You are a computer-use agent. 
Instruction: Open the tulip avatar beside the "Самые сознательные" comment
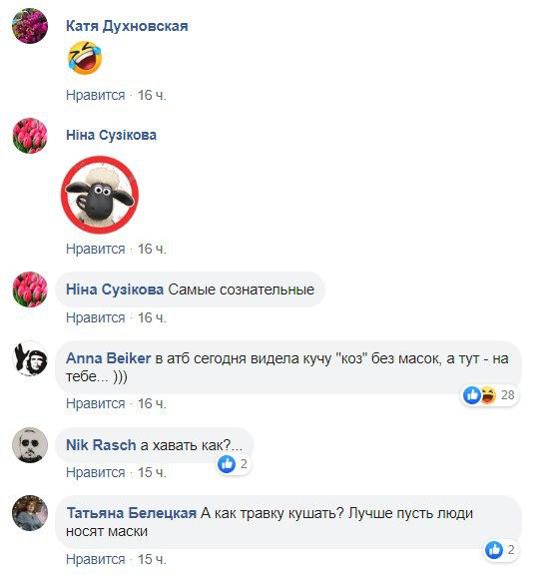30,289
